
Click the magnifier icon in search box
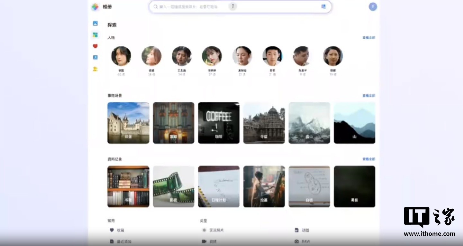tap(156, 7)
